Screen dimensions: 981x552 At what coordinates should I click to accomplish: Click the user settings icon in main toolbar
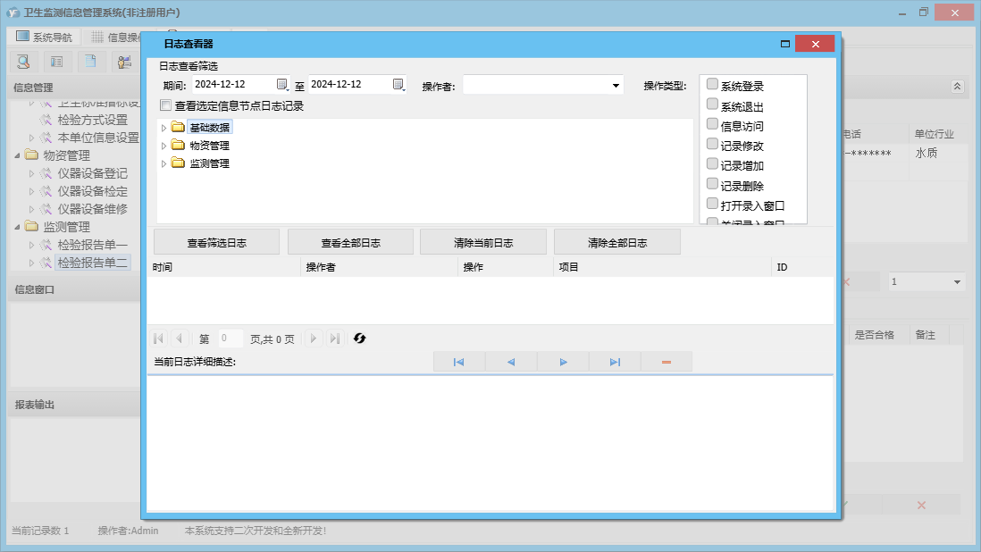click(124, 62)
